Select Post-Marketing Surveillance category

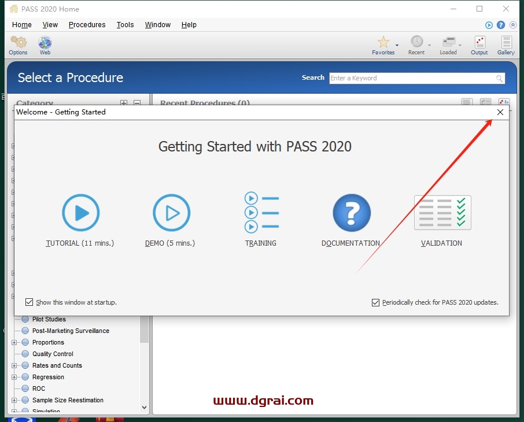(x=71, y=331)
